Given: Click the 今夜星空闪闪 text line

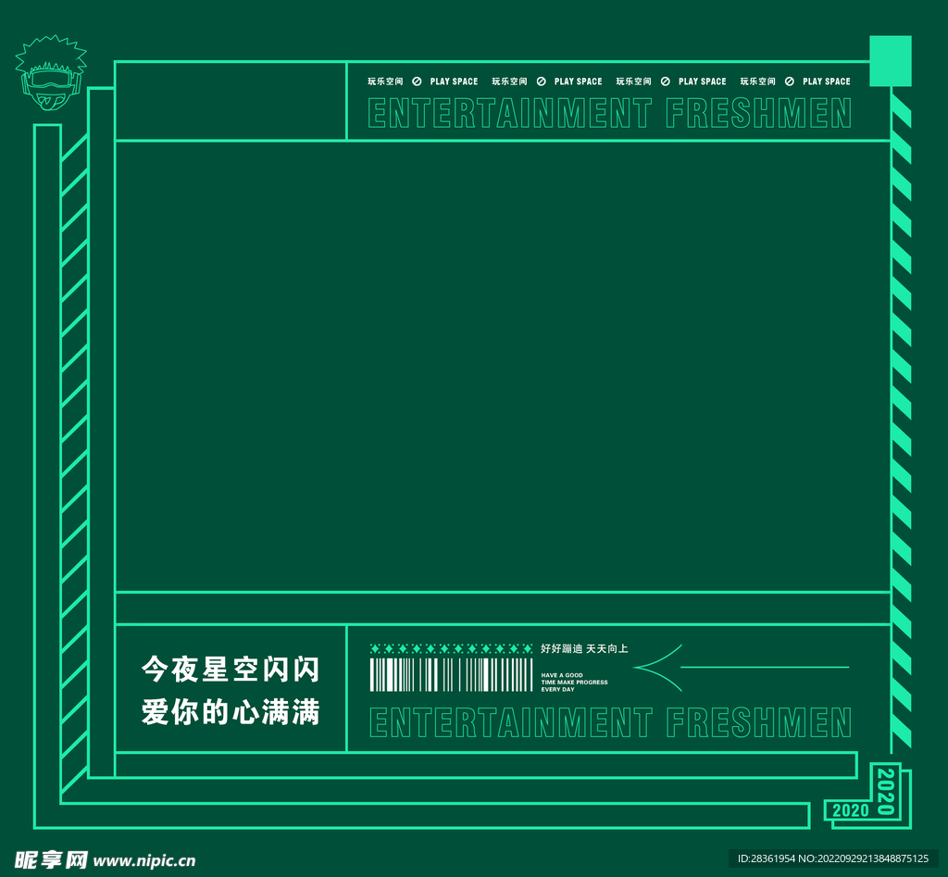Looking at the screenshot, I should click(230, 668).
